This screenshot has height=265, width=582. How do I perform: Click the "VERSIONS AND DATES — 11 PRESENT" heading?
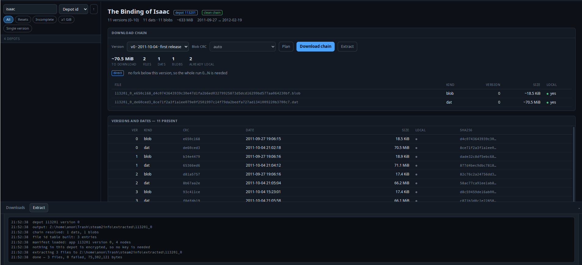[x=145, y=121]
